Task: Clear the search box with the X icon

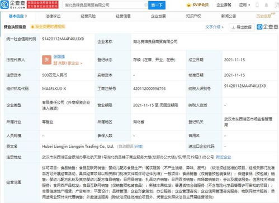Action: [x=146, y=5]
